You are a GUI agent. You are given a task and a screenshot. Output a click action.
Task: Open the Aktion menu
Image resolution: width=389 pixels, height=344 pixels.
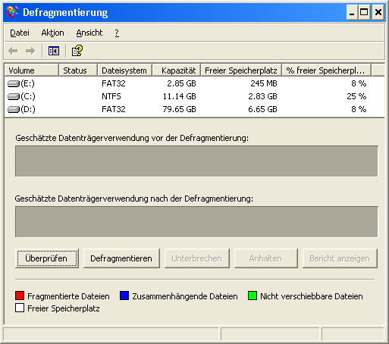(x=52, y=33)
